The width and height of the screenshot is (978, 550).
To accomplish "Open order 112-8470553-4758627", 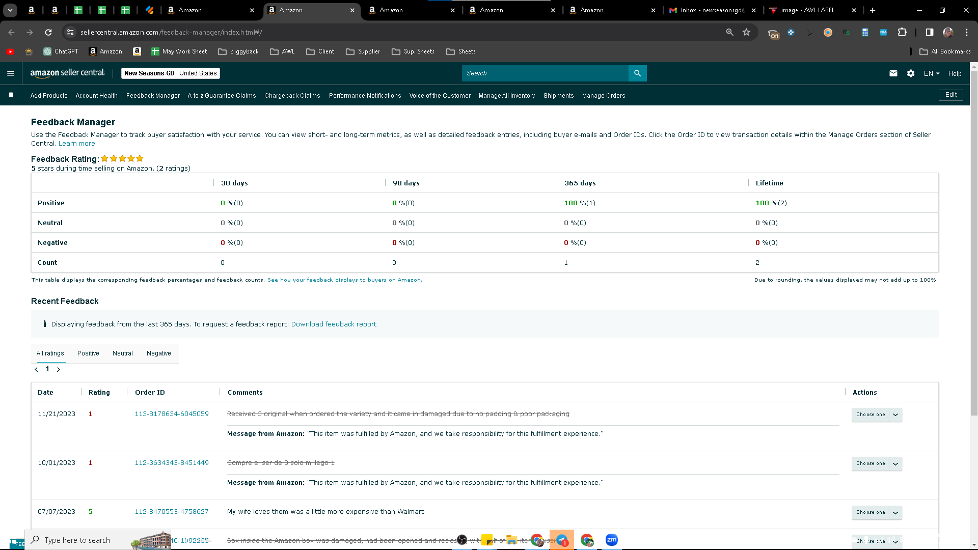I will click(x=172, y=511).
